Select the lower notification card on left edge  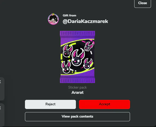tap(2, 115)
